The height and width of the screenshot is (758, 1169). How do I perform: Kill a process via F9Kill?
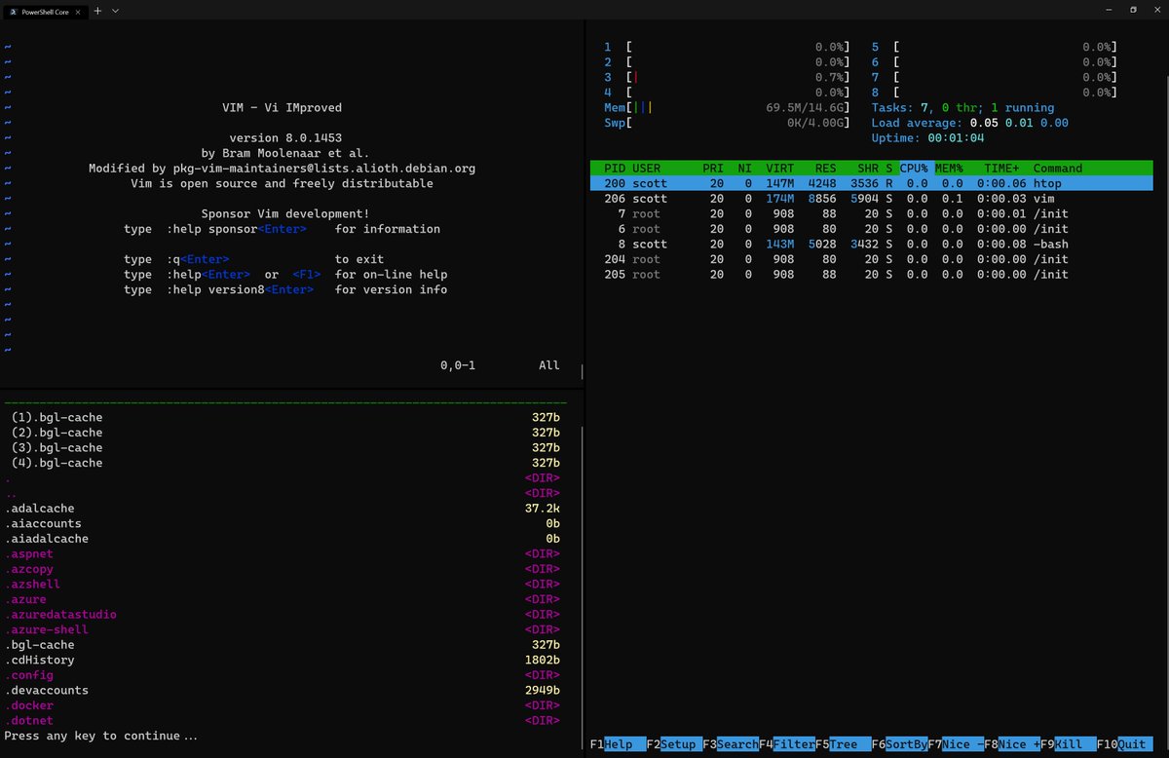(x=1067, y=743)
